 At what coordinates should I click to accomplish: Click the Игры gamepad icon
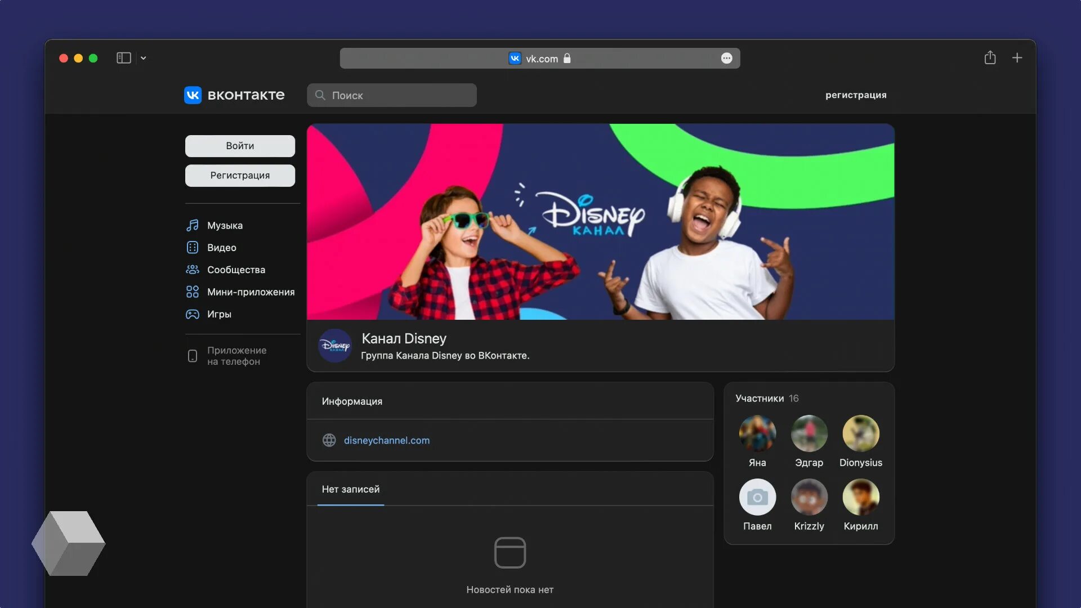coord(193,314)
